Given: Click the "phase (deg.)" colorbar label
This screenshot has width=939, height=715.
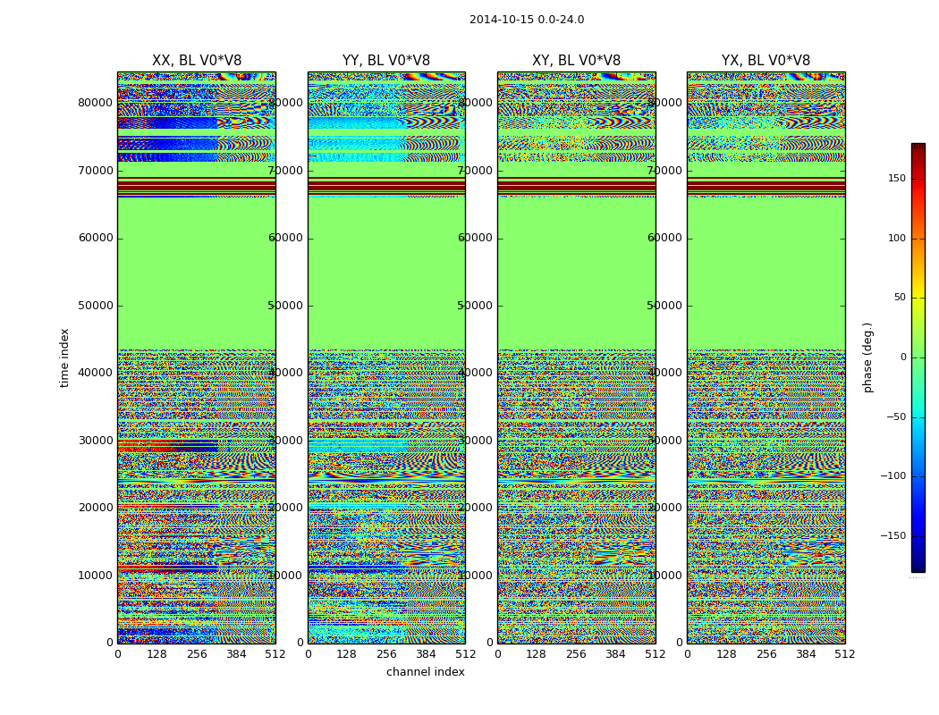Looking at the screenshot, I should click(867, 357).
